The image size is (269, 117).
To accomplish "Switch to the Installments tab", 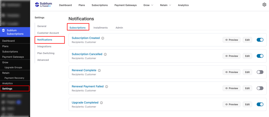I will pos(101,27).
